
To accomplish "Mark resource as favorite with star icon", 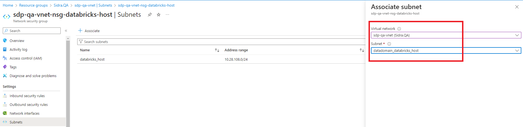I will pyautogui.click(x=159, y=15).
